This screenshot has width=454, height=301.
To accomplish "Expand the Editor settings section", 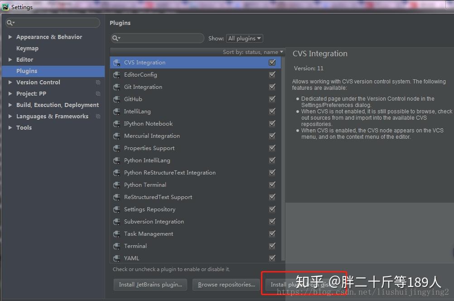I will pyautogui.click(x=10, y=59).
